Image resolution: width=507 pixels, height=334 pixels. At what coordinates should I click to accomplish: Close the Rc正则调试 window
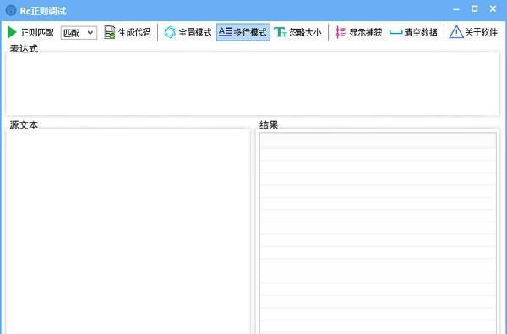pyautogui.click(x=493, y=9)
